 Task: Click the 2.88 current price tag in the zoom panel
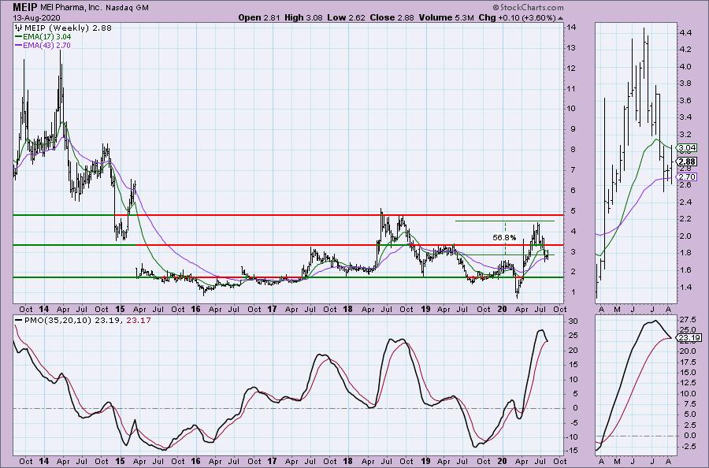[687, 162]
